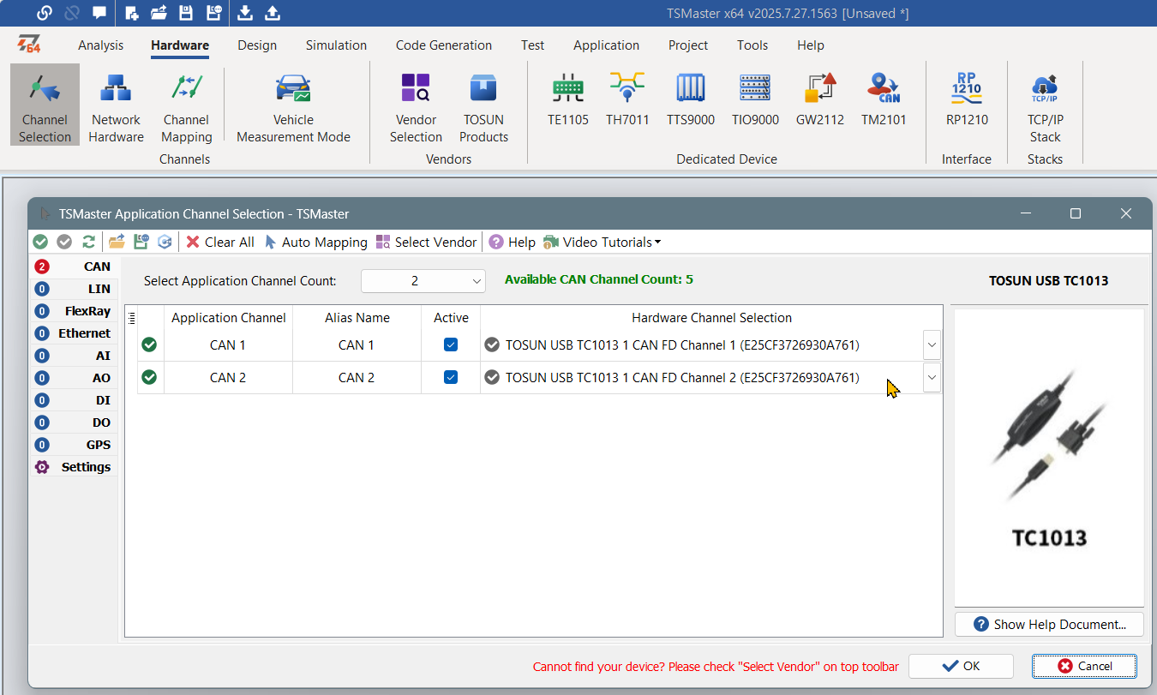Open the Project ribbon tab
This screenshot has width=1157, height=695.
click(x=688, y=45)
